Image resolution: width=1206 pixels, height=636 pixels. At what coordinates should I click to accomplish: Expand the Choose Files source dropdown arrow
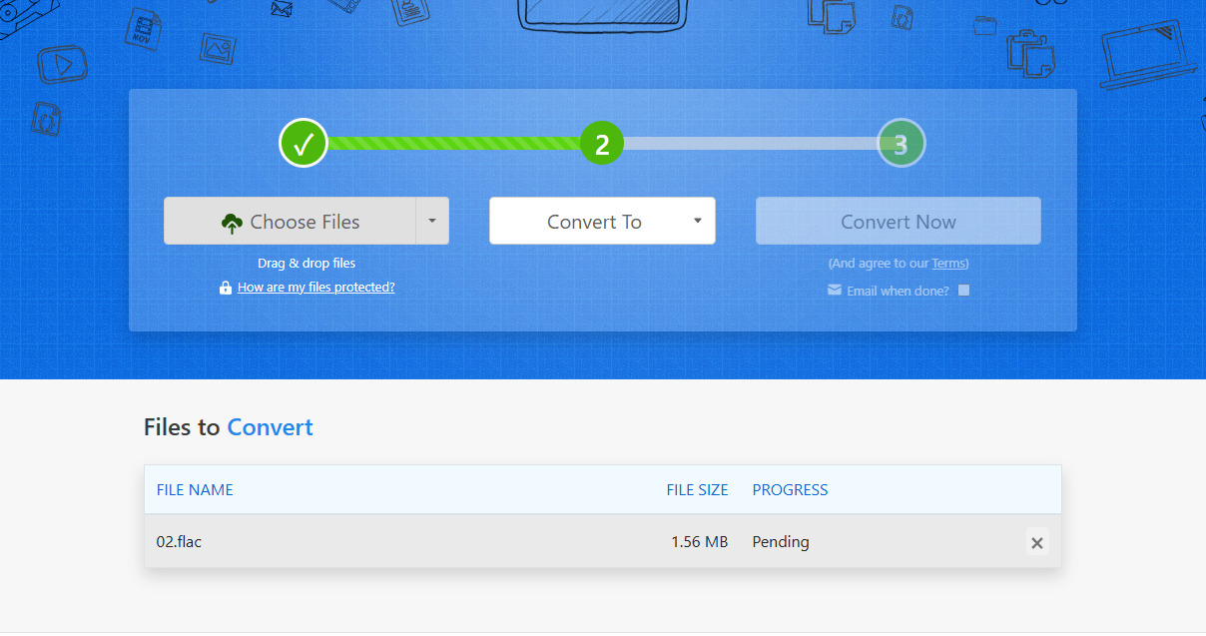pyautogui.click(x=432, y=221)
